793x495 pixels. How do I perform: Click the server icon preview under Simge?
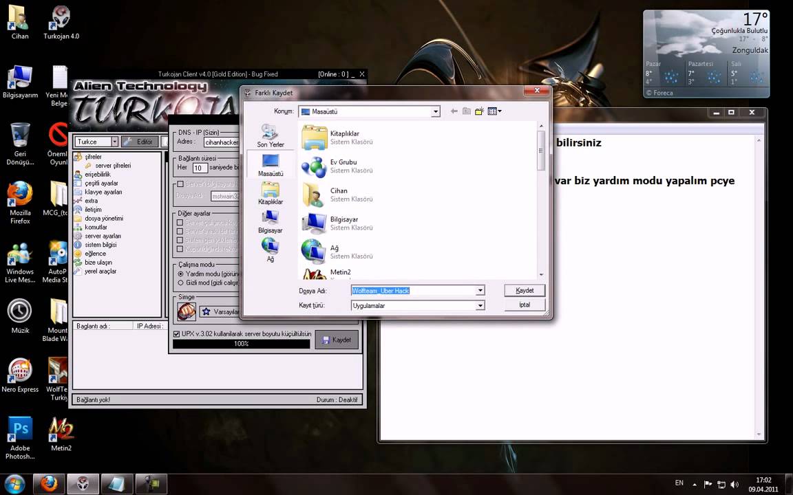[187, 311]
